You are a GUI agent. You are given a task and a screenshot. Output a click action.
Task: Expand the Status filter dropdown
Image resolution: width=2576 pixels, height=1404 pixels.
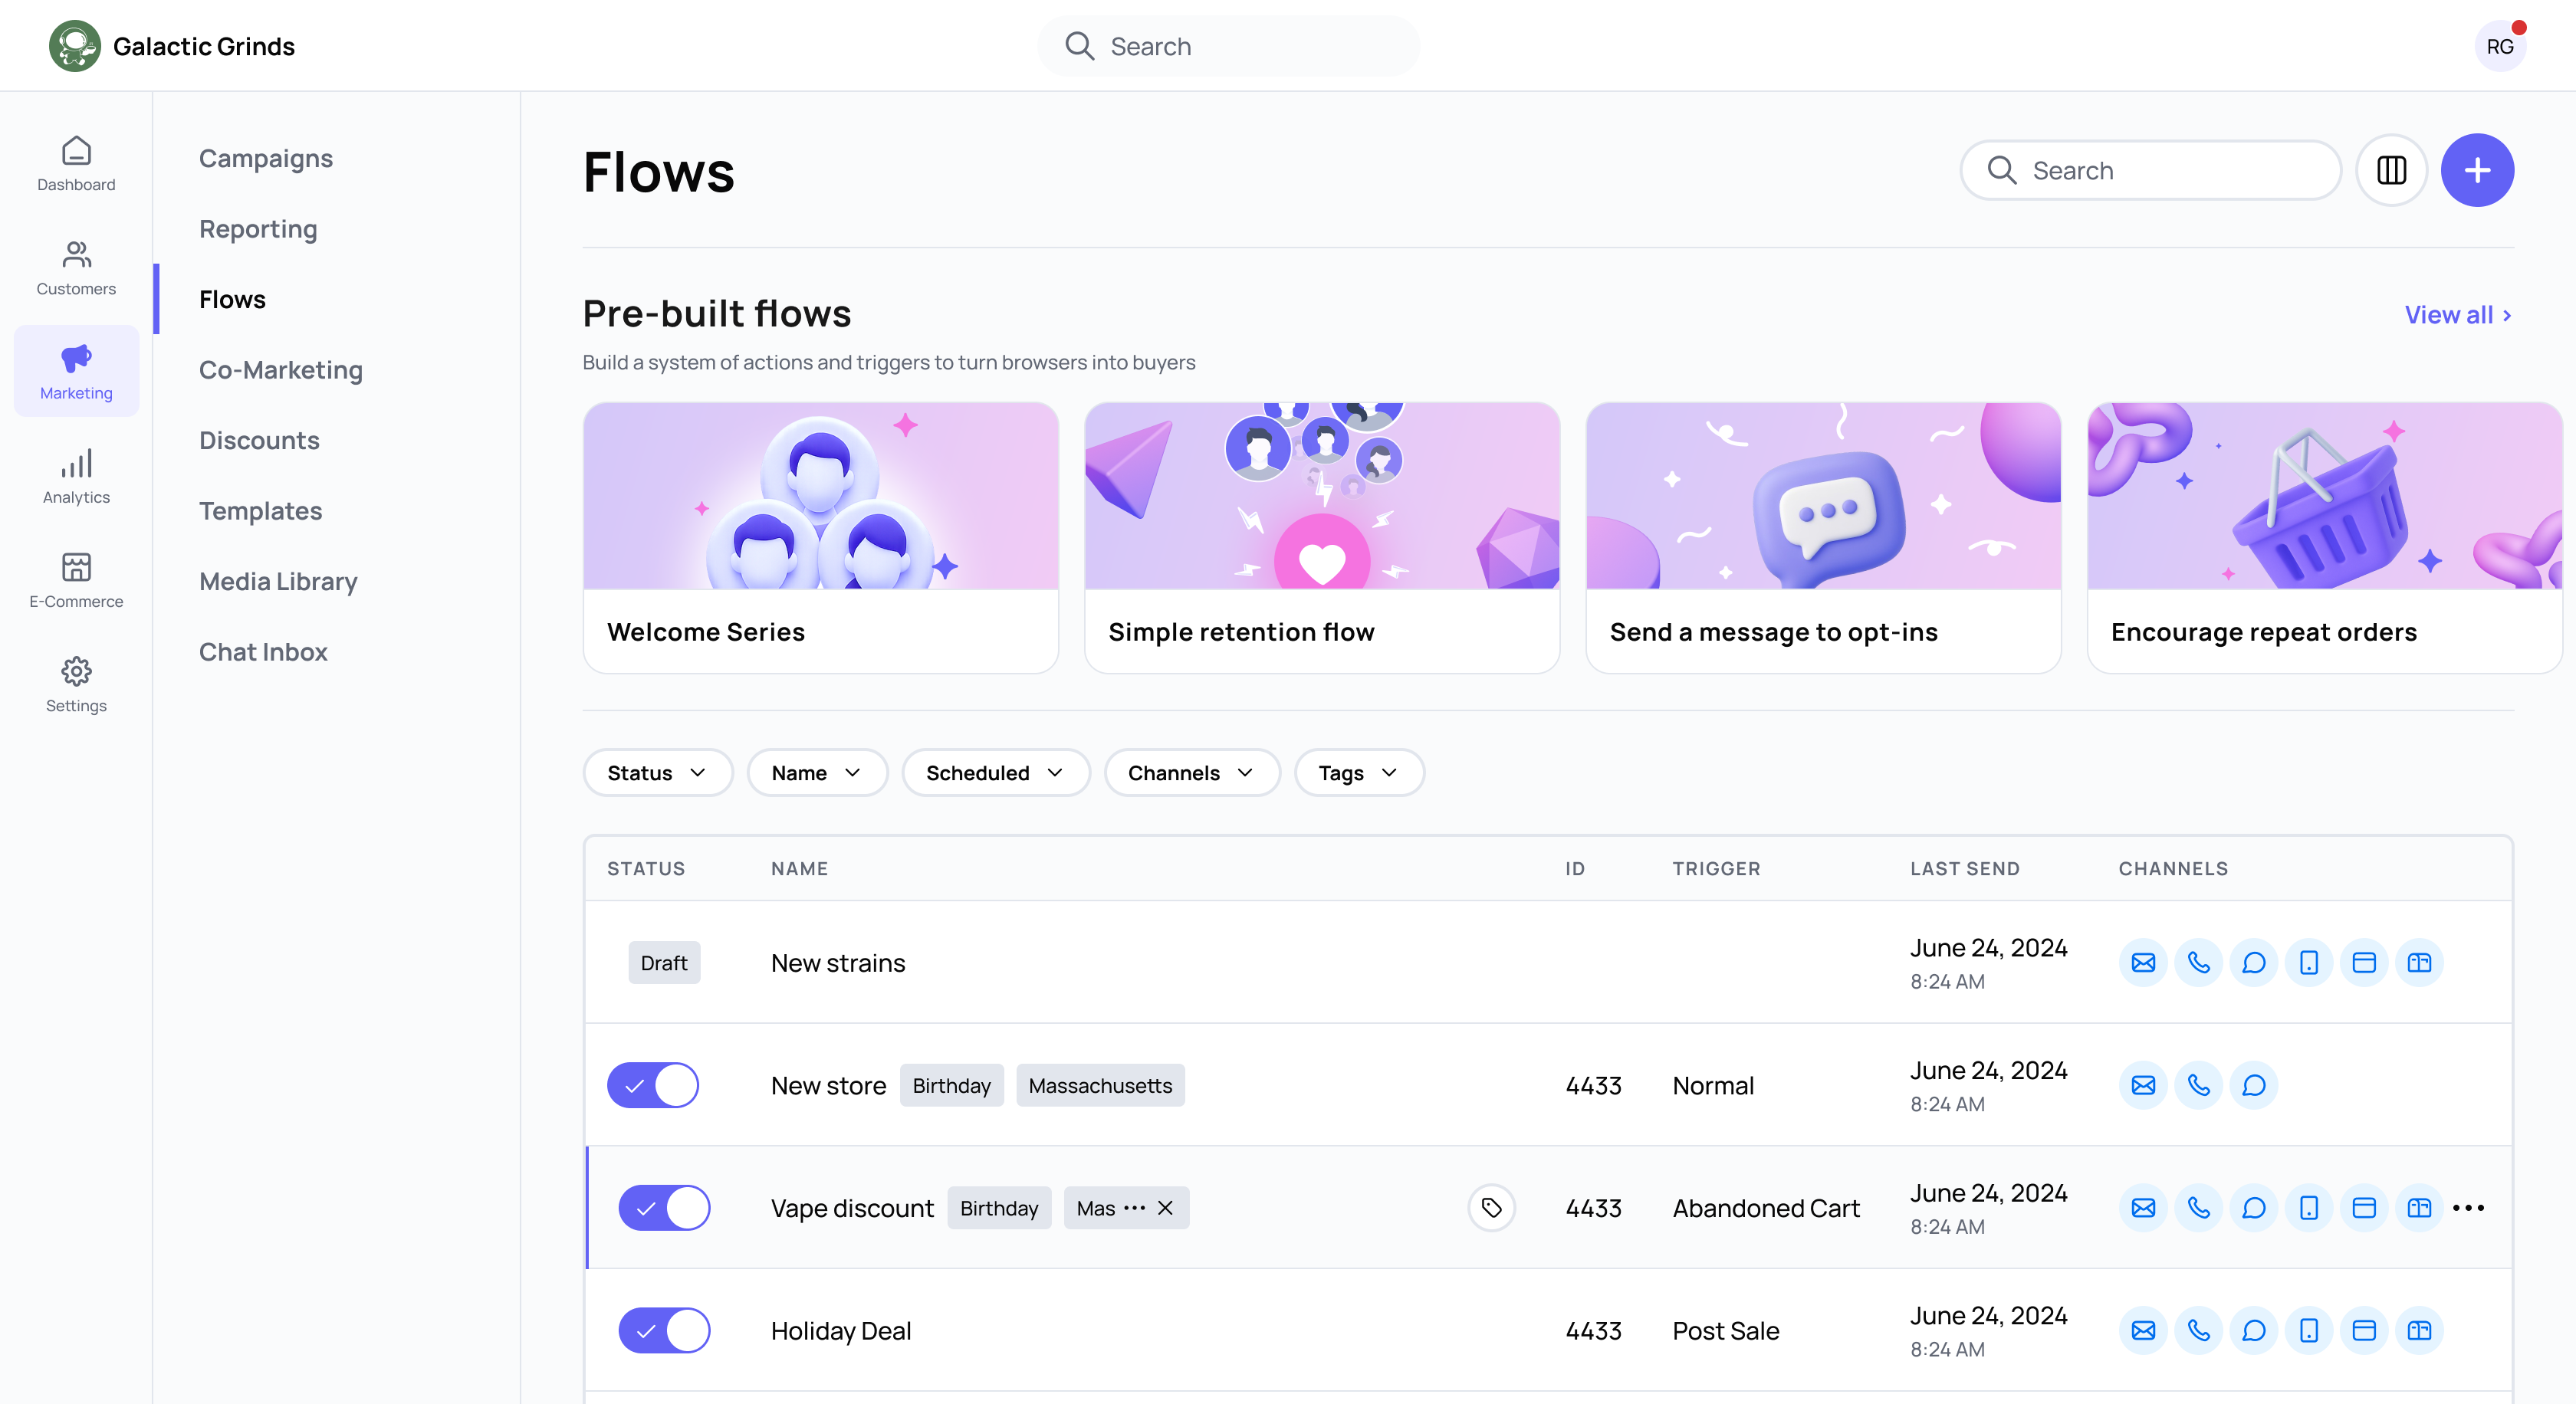click(657, 773)
